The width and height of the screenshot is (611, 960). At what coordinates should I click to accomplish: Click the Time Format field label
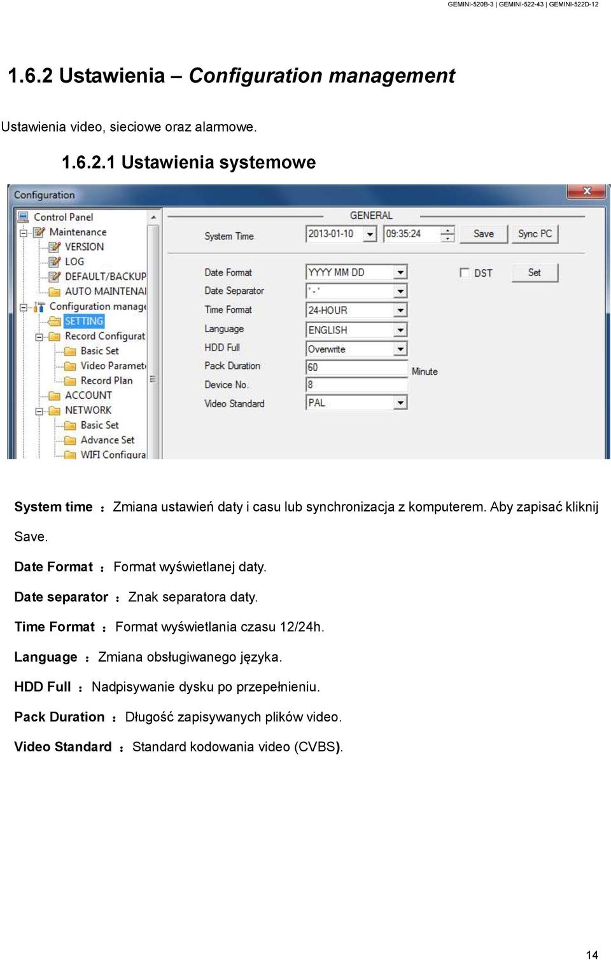click(228, 310)
